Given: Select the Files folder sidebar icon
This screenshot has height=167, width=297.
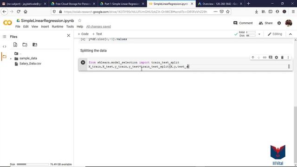Looking at the screenshot, I should click(x=4, y=57).
